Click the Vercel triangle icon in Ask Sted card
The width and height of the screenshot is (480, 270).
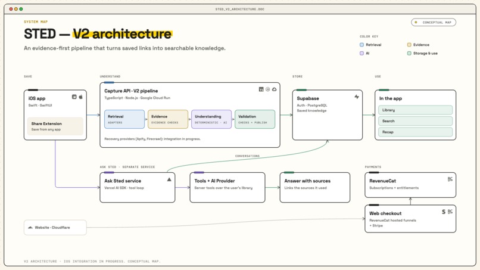(x=169, y=179)
